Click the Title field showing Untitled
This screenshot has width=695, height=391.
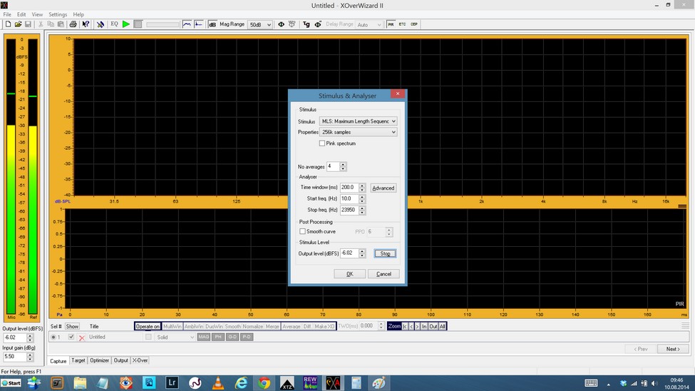[114, 337]
